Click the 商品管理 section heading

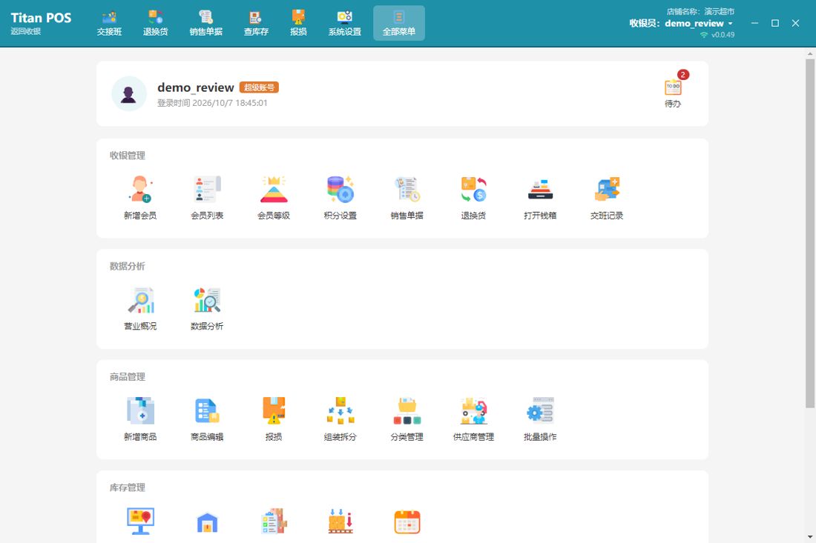tap(128, 377)
